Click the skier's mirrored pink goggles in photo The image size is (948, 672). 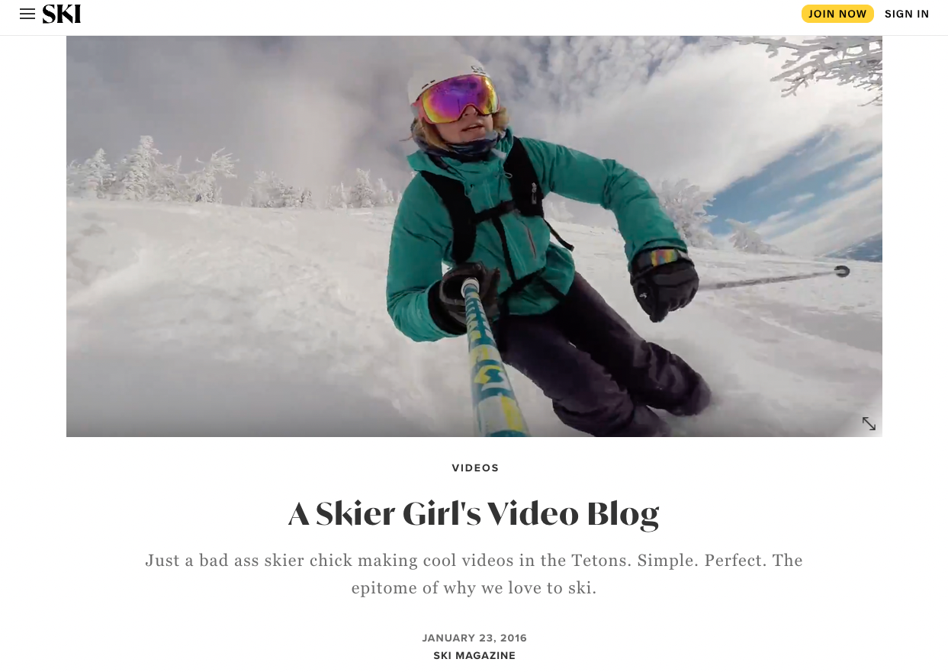click(x=458, y=98)
